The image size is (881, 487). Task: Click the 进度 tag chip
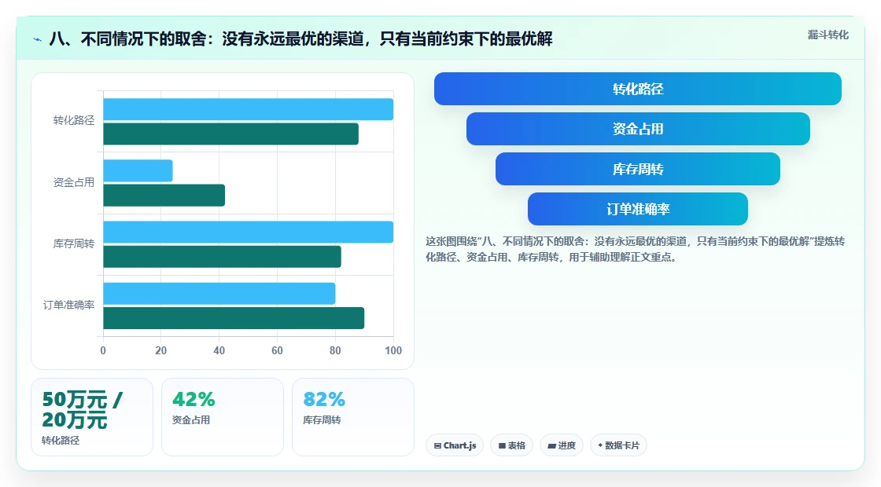point(562,445)
